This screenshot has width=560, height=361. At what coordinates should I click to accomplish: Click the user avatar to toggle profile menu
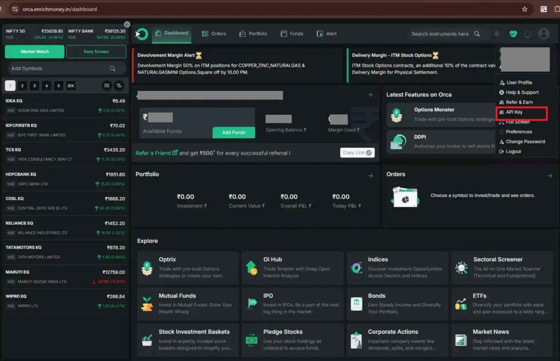point(544,33)
